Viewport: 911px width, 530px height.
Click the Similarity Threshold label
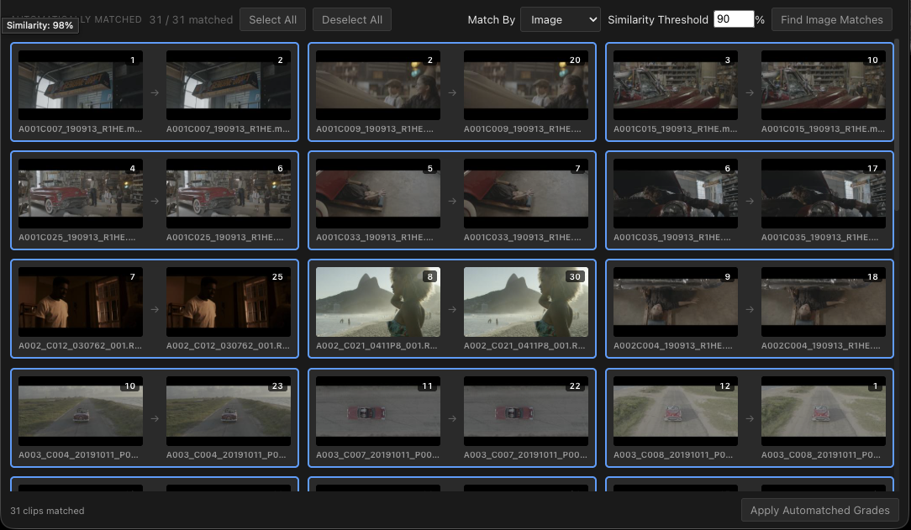pyautogui.click(x=658, y=19)
